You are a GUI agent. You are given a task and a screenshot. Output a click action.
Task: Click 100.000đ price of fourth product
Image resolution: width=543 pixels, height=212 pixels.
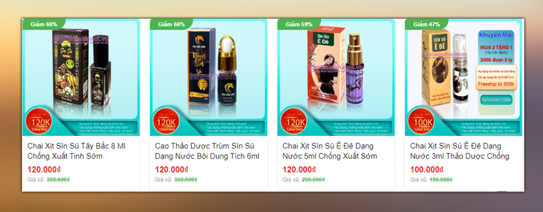[427, 170]
